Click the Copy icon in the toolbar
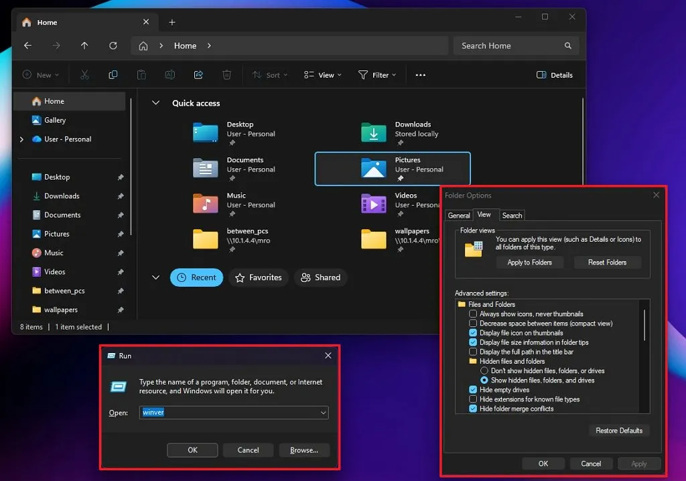The width and height of the screenshot is (686, 481). tap(113, 74)
